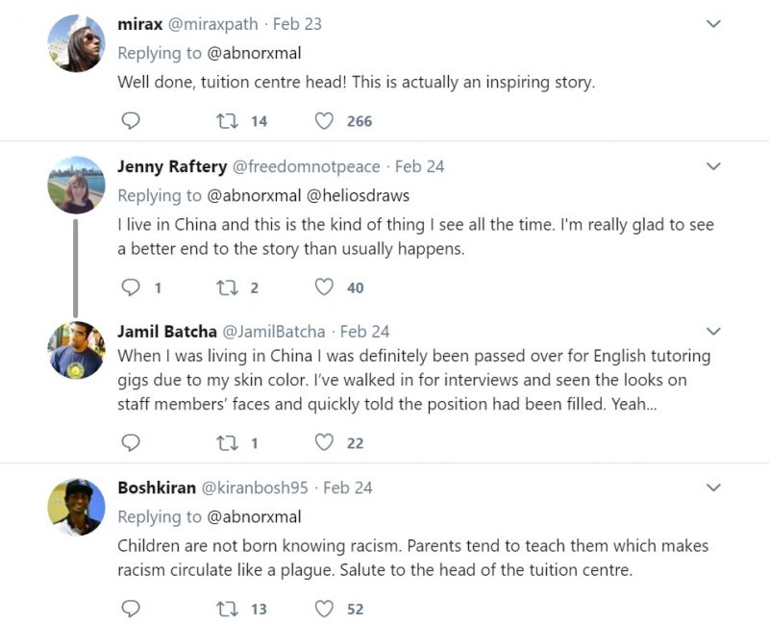Expand options menu for Jenny Raftery's tweet

713,166
